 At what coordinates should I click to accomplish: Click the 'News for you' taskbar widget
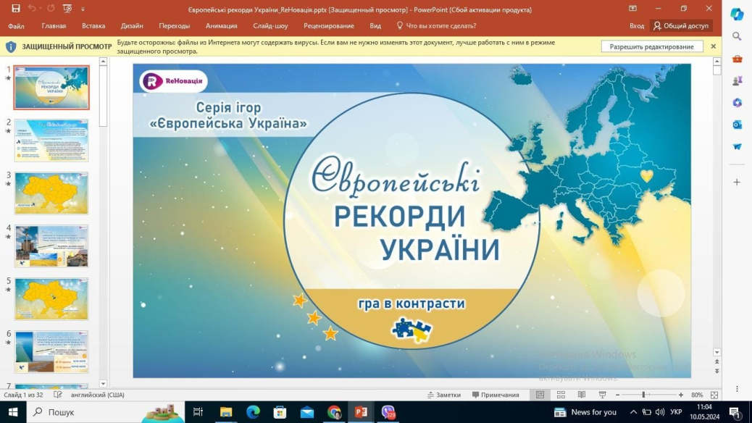pyautogui.click(x=585, y=412)
